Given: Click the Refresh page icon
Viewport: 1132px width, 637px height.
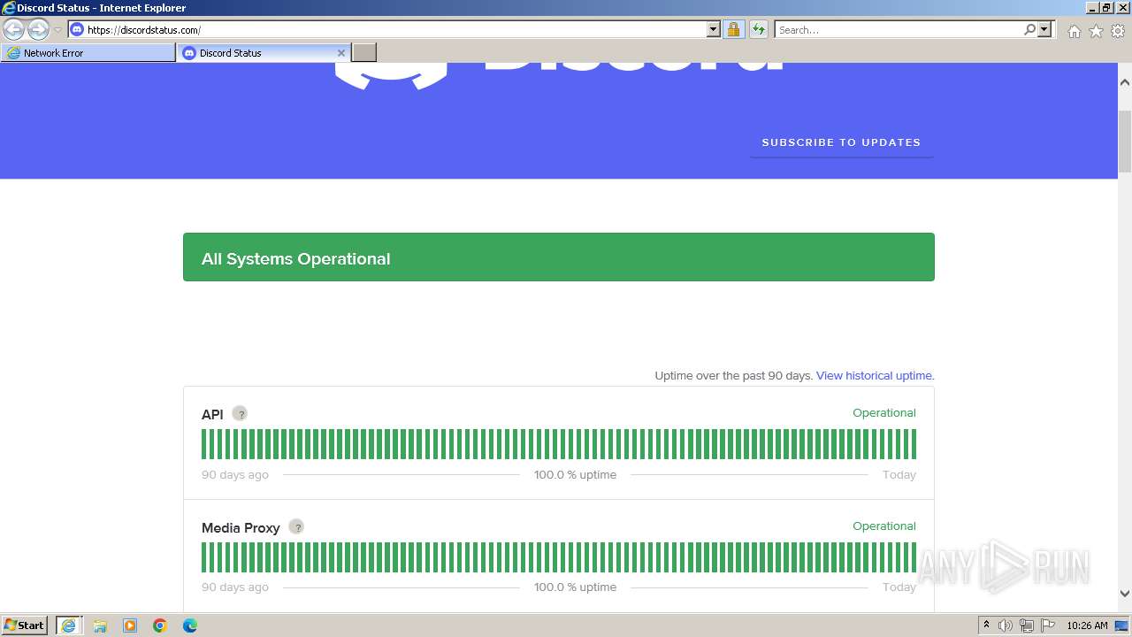Looking at the screenshot, I should pos(759,29).
